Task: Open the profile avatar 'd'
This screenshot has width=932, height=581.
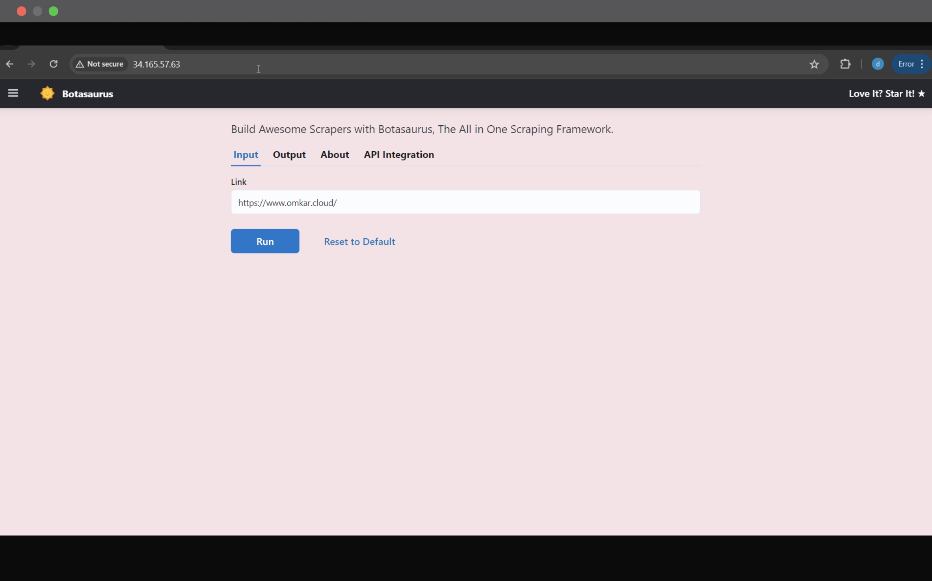Action: (x=877, y=64)
